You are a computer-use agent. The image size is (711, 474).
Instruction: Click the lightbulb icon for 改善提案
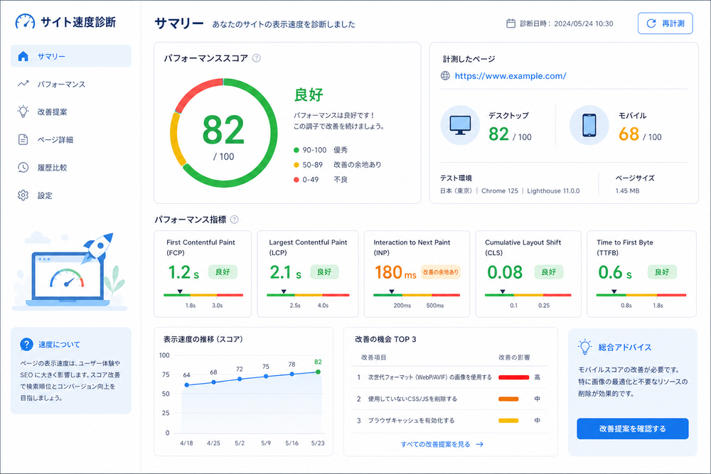point(23,112)
